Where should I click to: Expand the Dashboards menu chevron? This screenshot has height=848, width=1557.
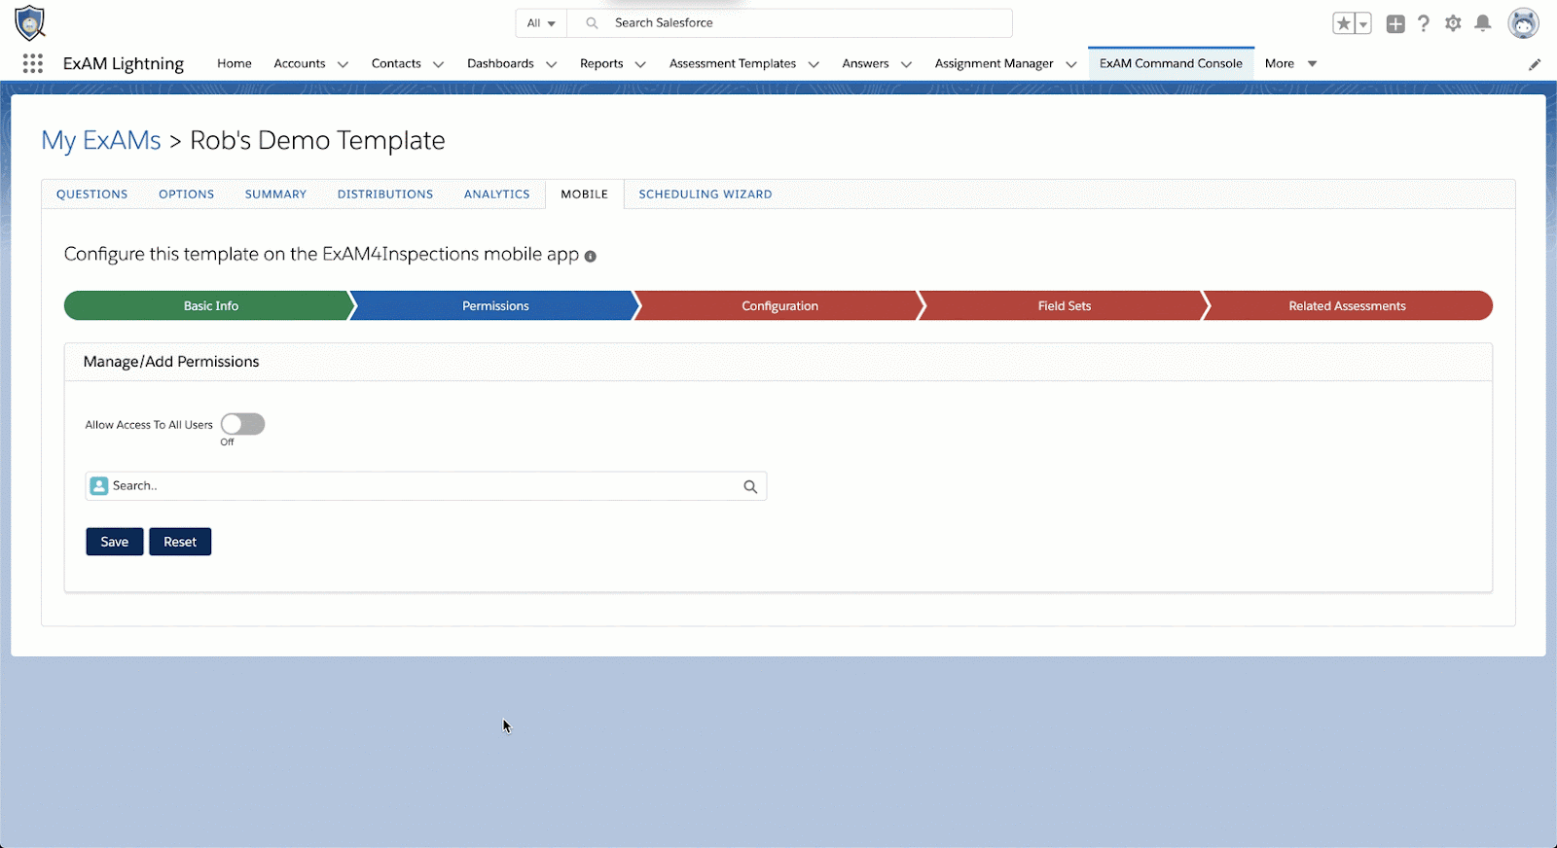click(x=551, y=64)
